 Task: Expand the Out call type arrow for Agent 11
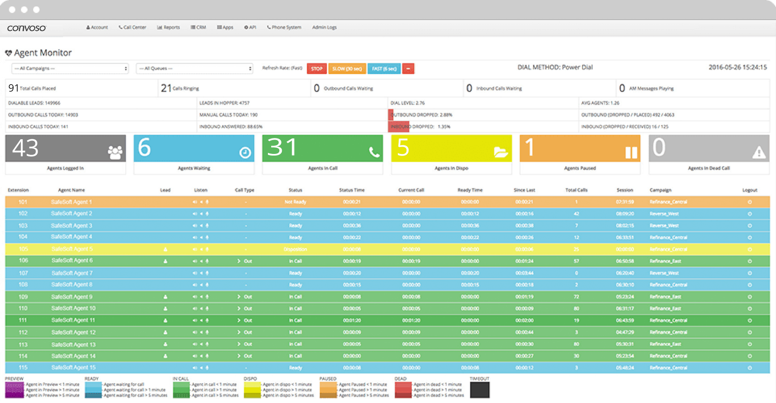(239, 321)
